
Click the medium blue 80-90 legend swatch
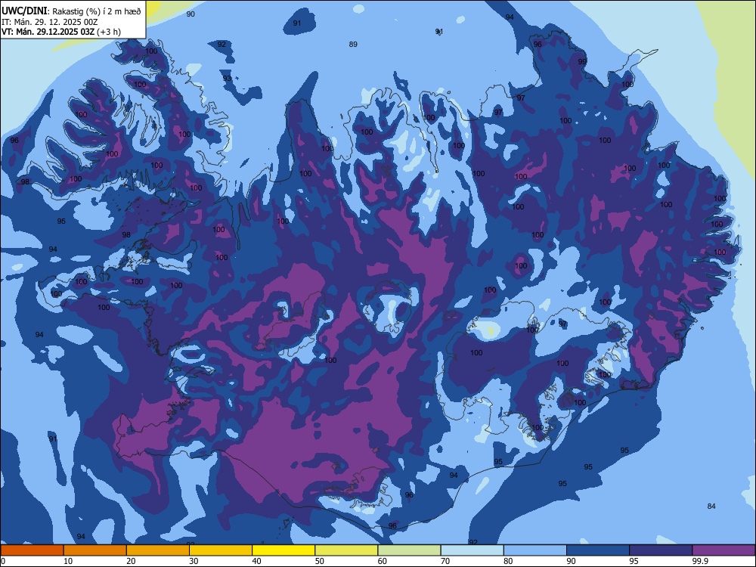pos(535,550)
